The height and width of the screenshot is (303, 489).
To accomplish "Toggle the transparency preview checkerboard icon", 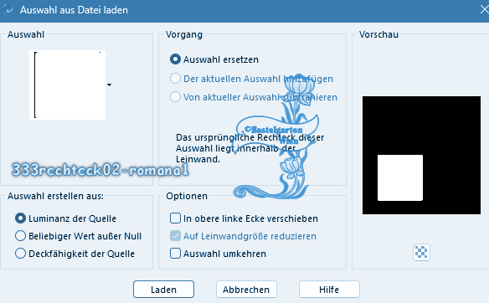I will 421,252.
